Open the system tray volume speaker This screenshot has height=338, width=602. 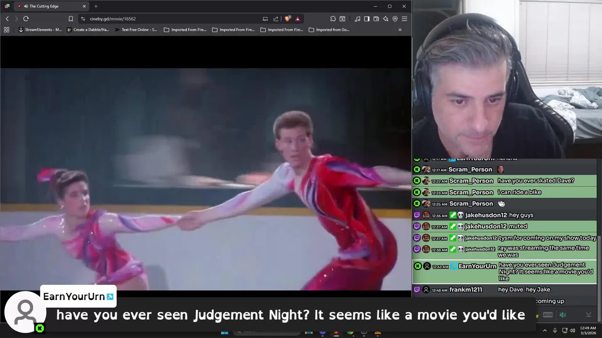[573, 330]
